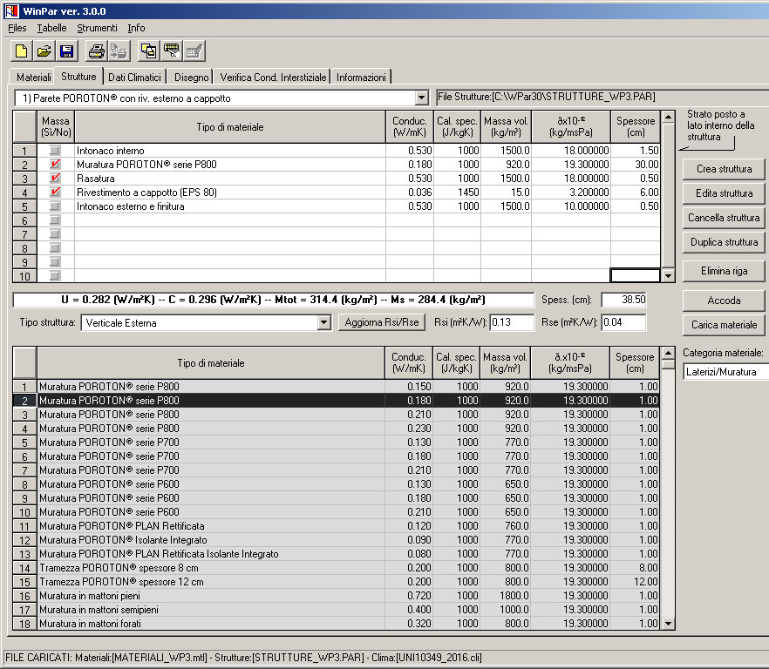Open the structure selection dropdown arrow
Screen dimensions: 769x669
click(x=421, y=98)
